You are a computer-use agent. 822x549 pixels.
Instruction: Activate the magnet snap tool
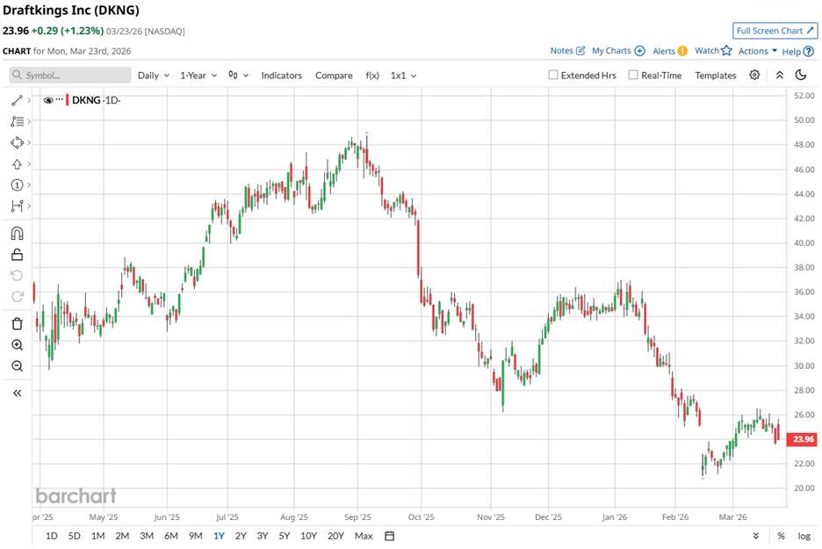[17, 234]
